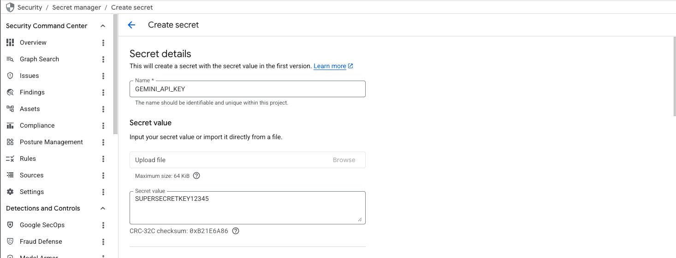The image size is (676, 258).
Task: Open Assets in the sidebar
Action: coord(30,109)
